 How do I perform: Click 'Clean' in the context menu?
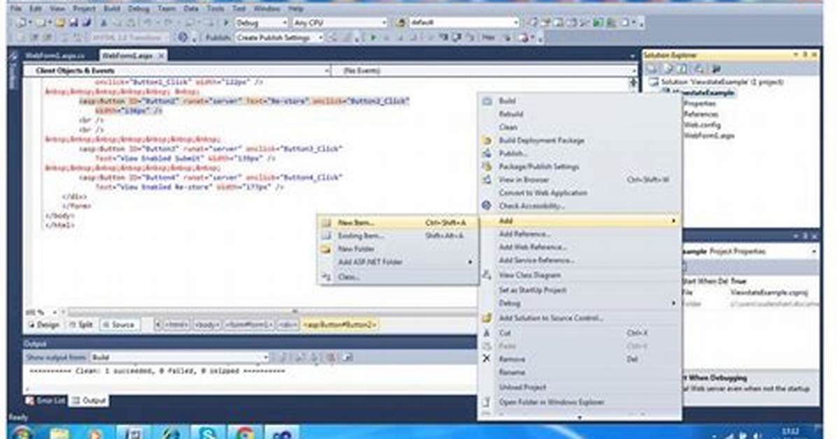pyautogui.click(x=579, y=127)
